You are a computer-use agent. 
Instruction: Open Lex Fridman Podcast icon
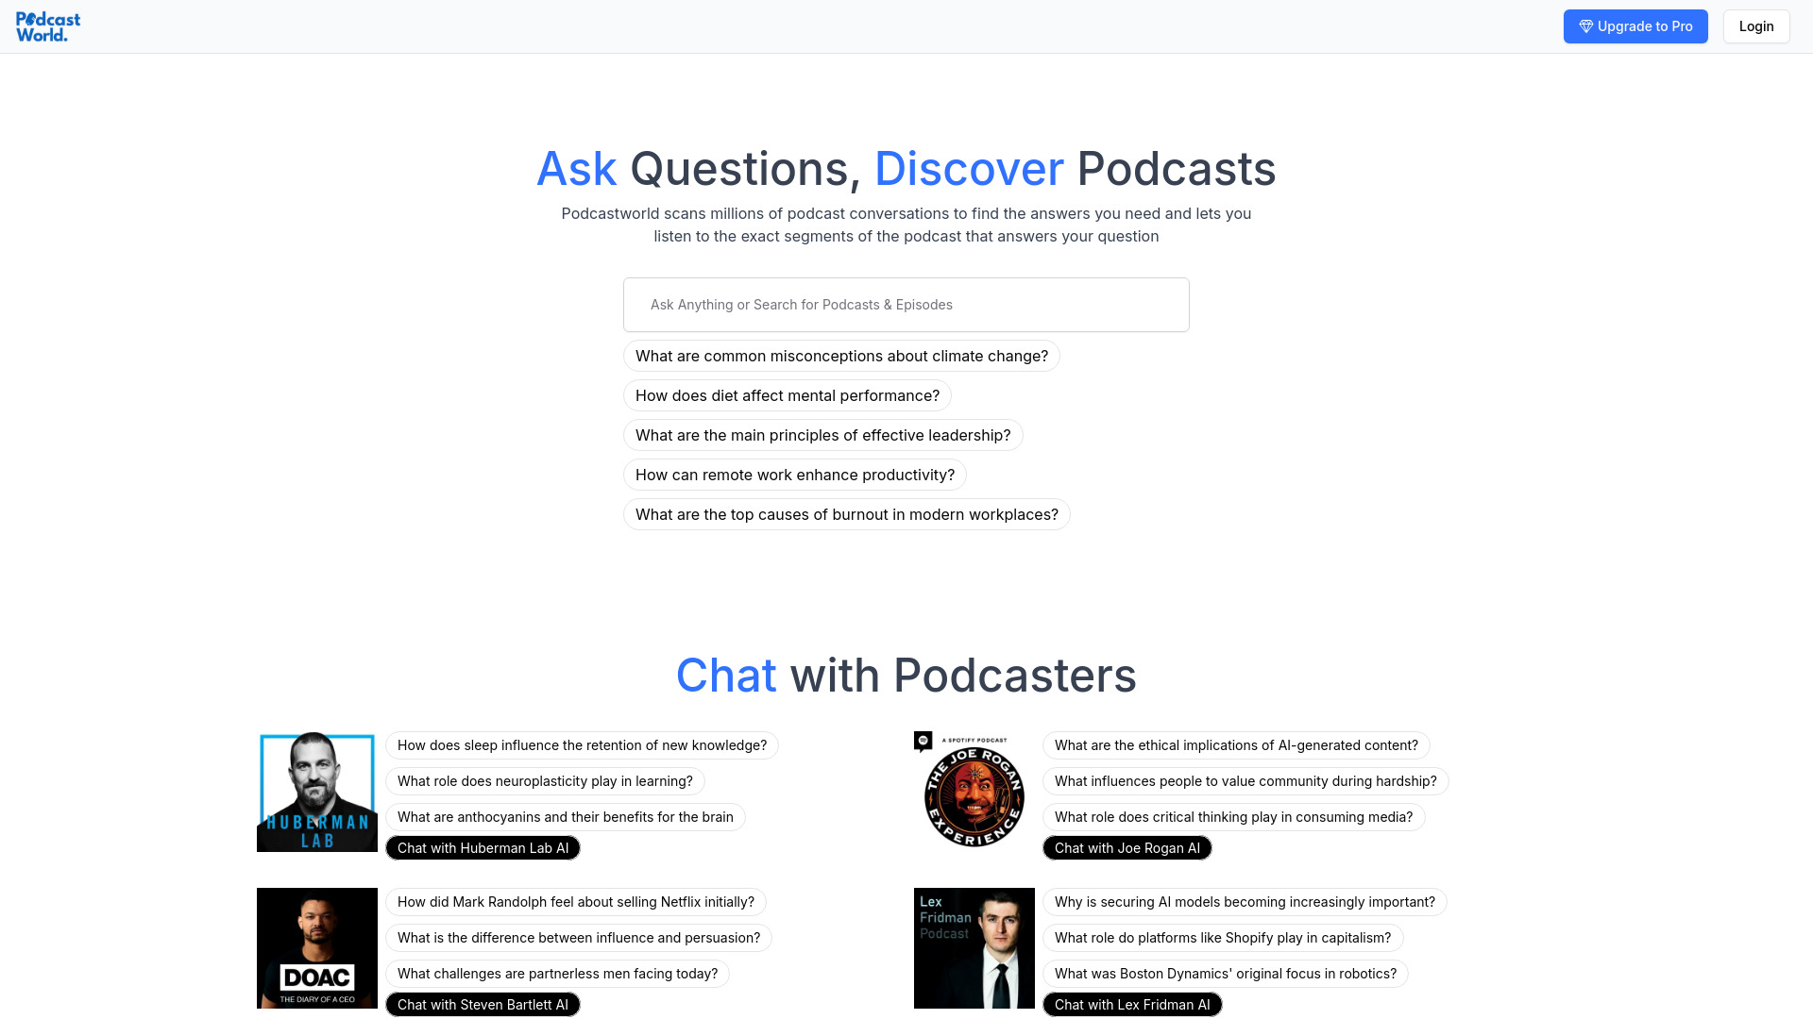tap(974, 947)
